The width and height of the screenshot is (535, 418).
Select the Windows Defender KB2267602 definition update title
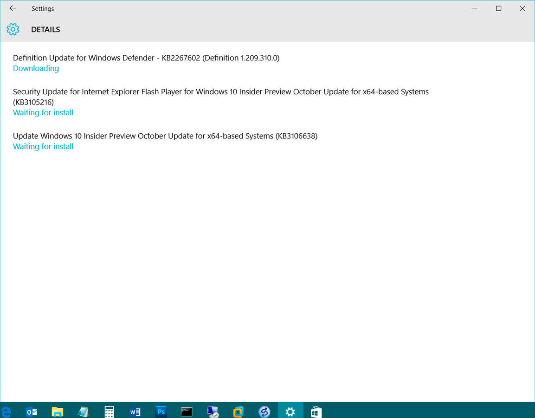146,58
